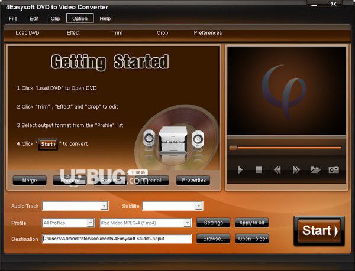Click the Settings button
The width and height of the screenshot is (355, 271).
click(x=213, y=223)
